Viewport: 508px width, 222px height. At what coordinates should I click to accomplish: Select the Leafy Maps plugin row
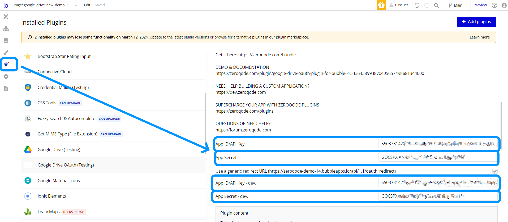point(113,212)
